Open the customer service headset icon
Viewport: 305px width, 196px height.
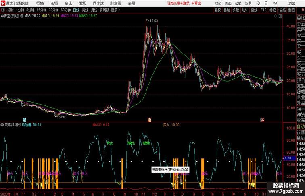[258, 3]
